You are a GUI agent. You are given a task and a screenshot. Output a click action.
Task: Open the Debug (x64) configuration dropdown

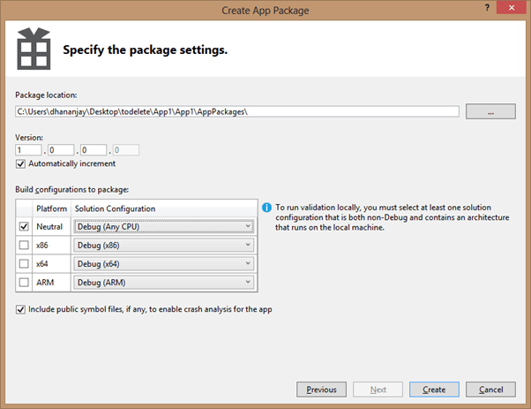pos(164,263)
